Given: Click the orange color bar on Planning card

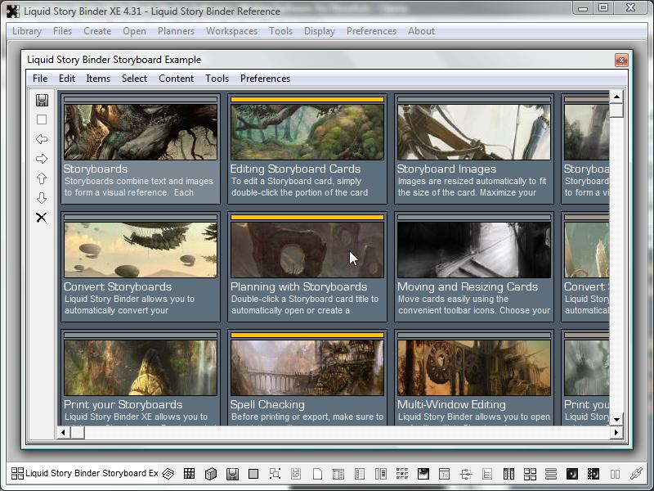Looking at the screenshot, I should coord(307,218).
